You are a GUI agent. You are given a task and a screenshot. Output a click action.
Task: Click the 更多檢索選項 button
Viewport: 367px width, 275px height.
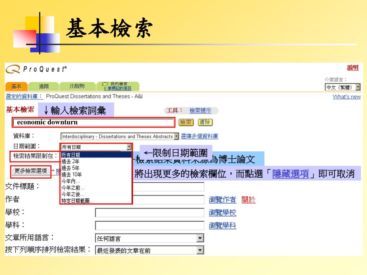[31, 171]
